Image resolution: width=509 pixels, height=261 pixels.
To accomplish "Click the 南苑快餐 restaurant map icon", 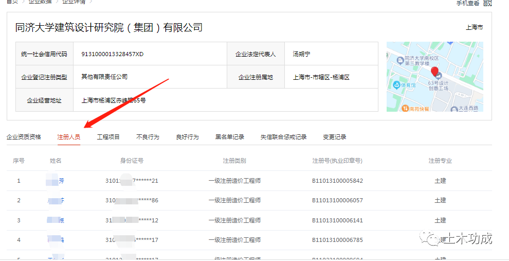I will 405,109.
